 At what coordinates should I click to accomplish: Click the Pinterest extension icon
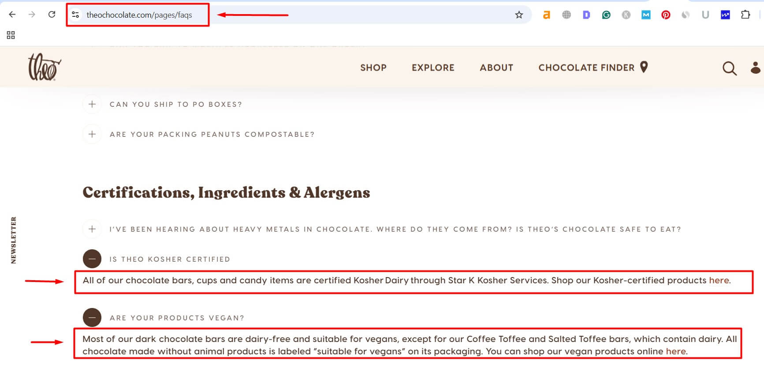[666, 15]
